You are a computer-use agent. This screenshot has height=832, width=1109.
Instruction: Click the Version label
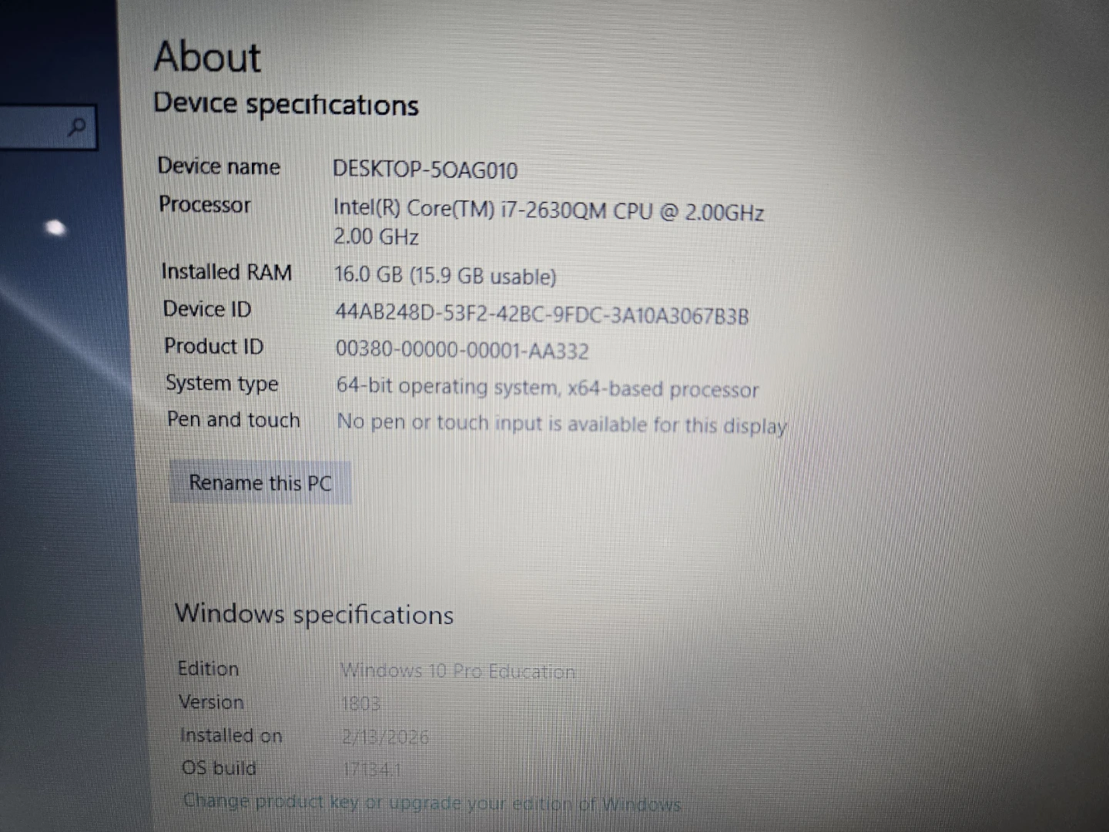coord(211,702)
